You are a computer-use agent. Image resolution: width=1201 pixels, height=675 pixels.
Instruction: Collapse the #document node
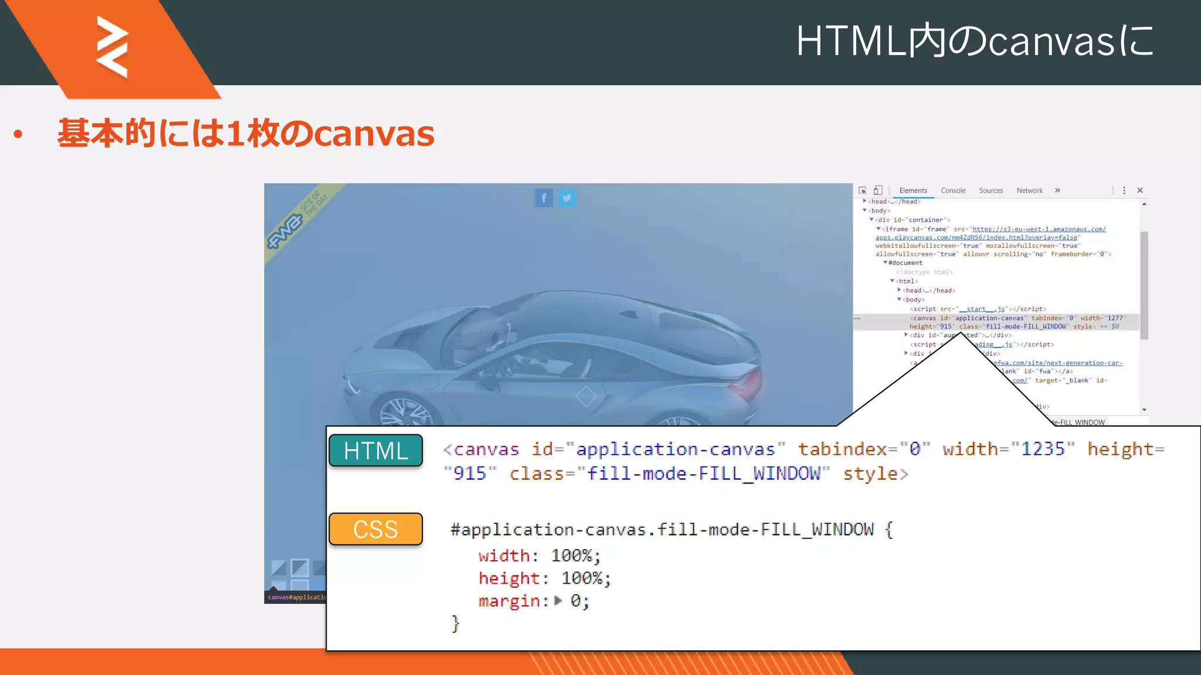pos(886,262)
